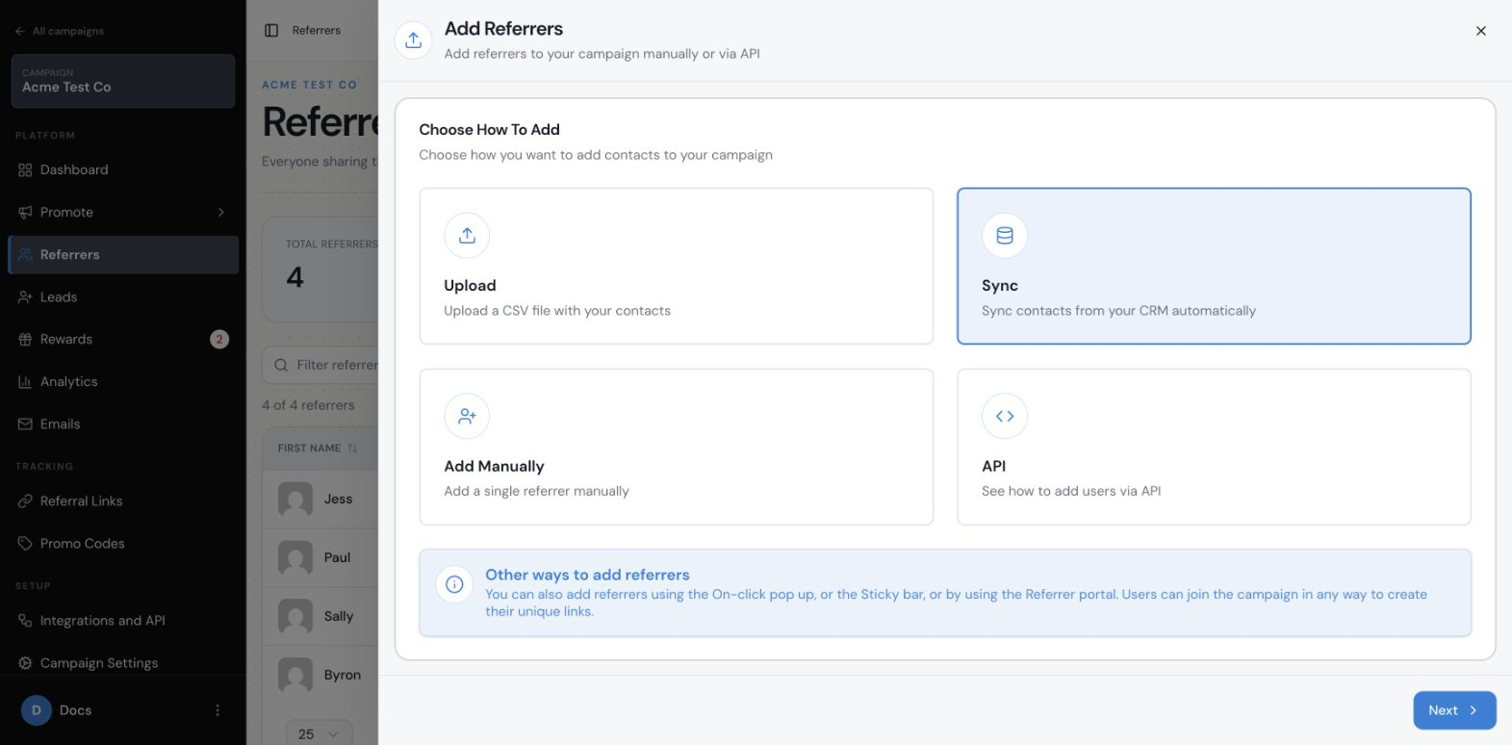Click the Promote megaphone icon
1512x745 pixels.
(x=25, y=213)
